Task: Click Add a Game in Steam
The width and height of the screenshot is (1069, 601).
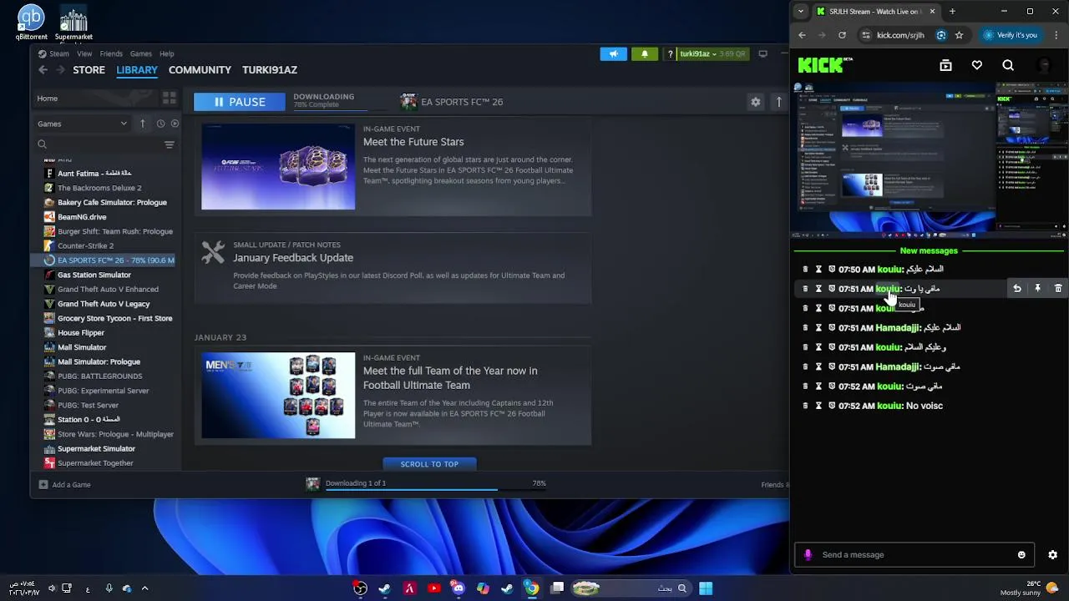Action: [x=65, y=485]
